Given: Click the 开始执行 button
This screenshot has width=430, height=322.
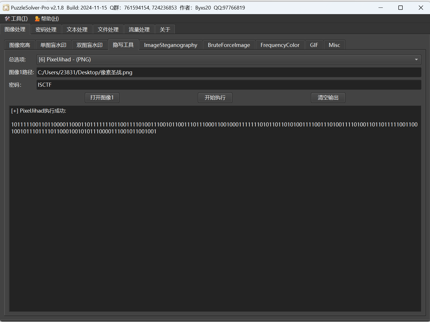Looking at the screenshot, I should pos(215,98).
